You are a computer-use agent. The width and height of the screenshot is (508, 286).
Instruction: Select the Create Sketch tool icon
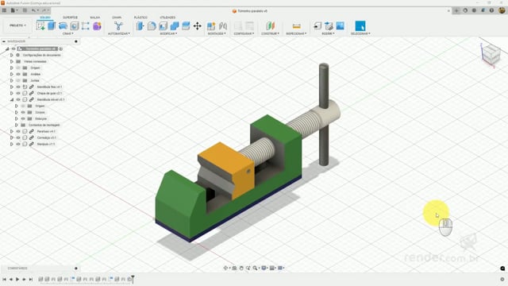pyautogui.click(x=40, y=26)
